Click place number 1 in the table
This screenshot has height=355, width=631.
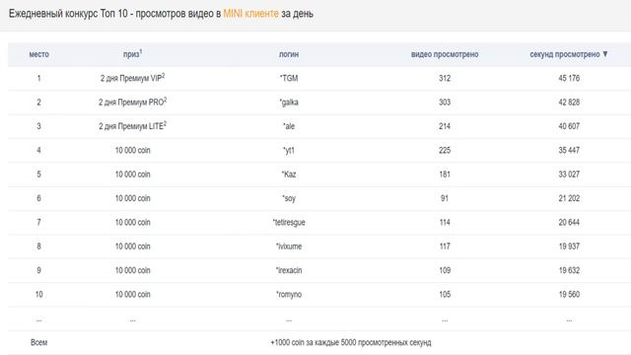(x=39, y=78)
